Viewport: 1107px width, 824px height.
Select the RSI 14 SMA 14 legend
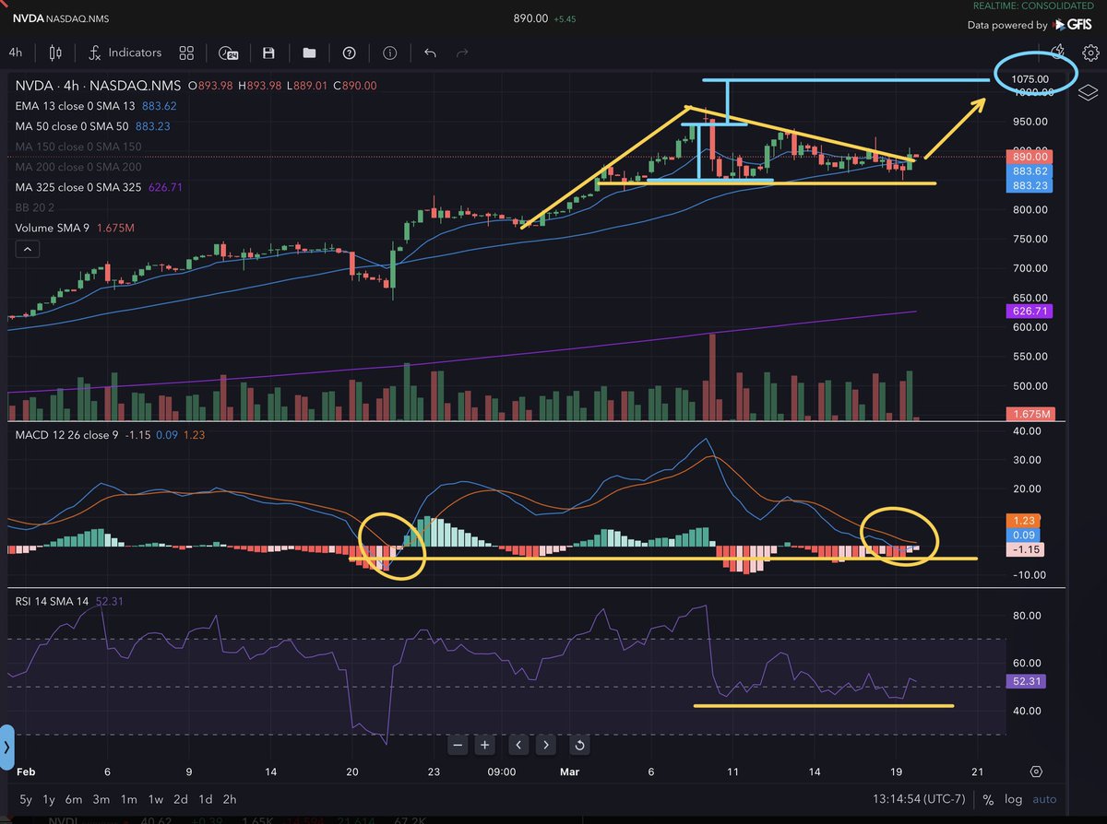point(68,602)
